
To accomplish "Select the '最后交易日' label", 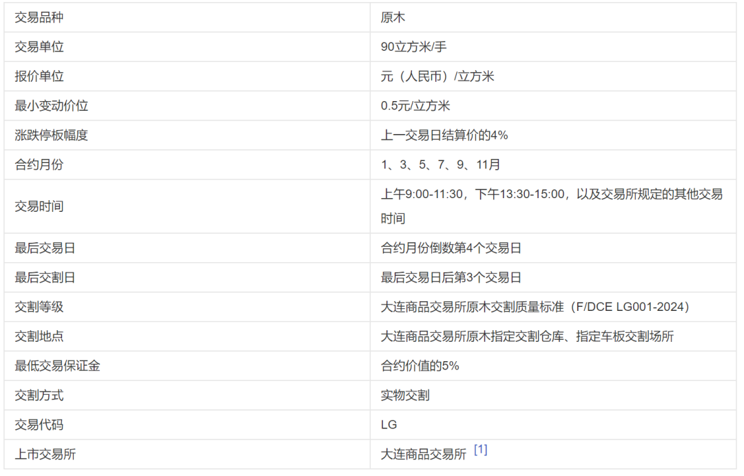I will [45, 248].
